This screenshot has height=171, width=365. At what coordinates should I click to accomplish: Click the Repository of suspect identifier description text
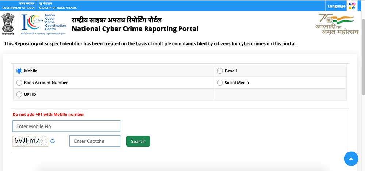click(x=150, y=43)
